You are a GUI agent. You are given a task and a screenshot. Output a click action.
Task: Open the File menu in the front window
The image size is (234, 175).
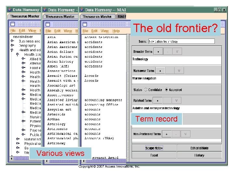pos(85,31)
